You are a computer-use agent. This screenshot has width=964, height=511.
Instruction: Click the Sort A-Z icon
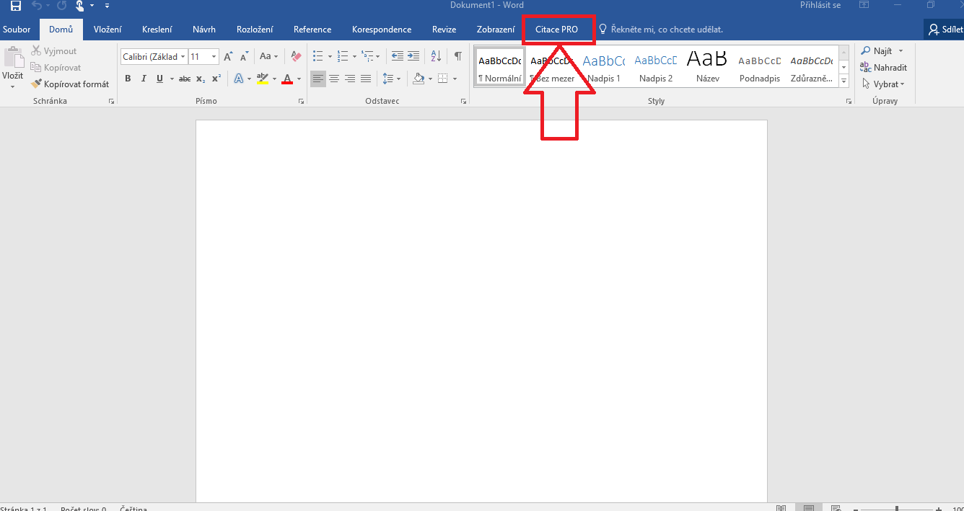pos(436,56)
